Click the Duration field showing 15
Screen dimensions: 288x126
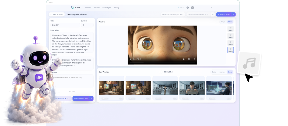click(x=87, y=25)
